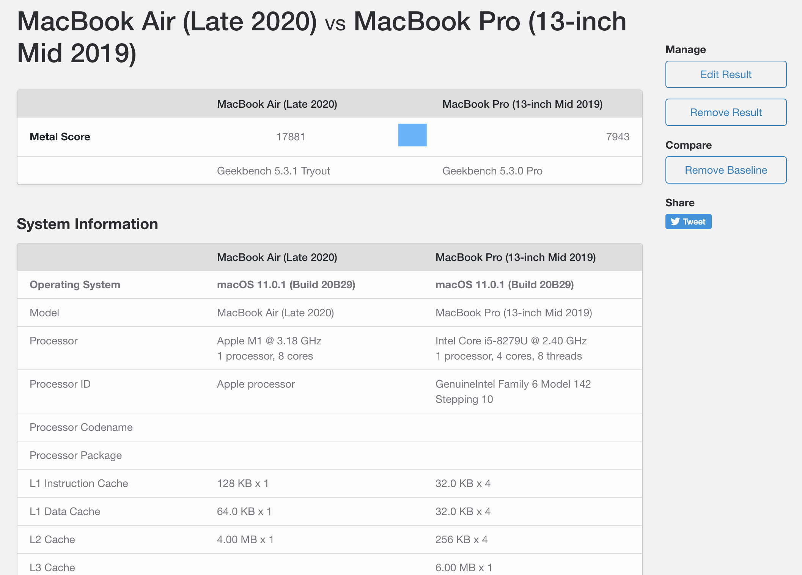Click L3 Cache value '6.00 MB x 1'
This screenshot has width=802, height=575.
pyautogui.click(x=464, y=567)
